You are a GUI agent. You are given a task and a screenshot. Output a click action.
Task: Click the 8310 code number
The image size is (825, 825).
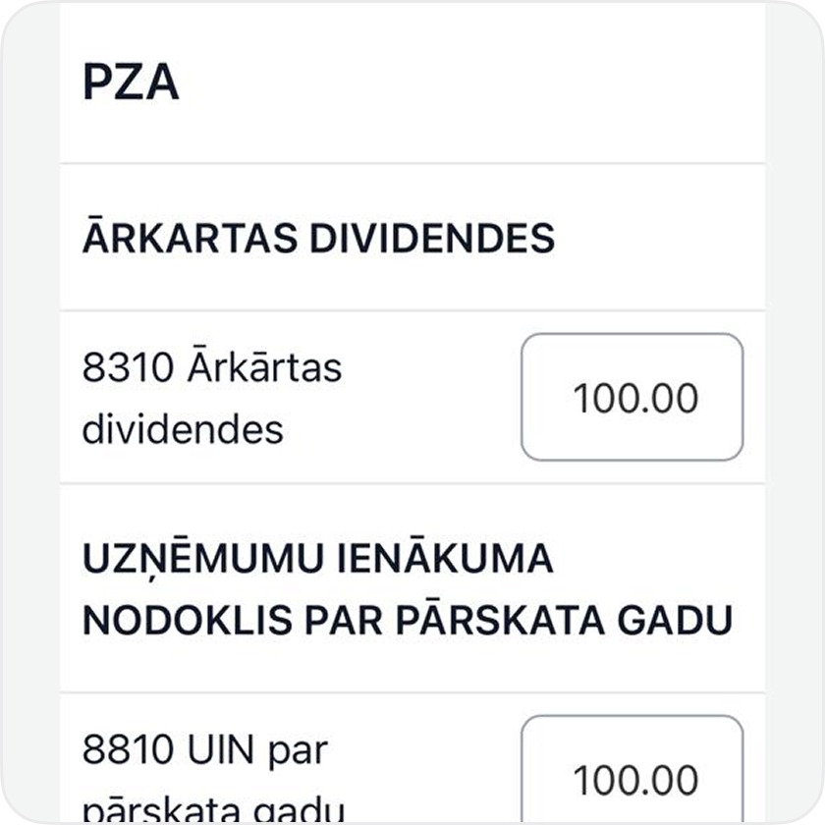(x=128, y=367)
